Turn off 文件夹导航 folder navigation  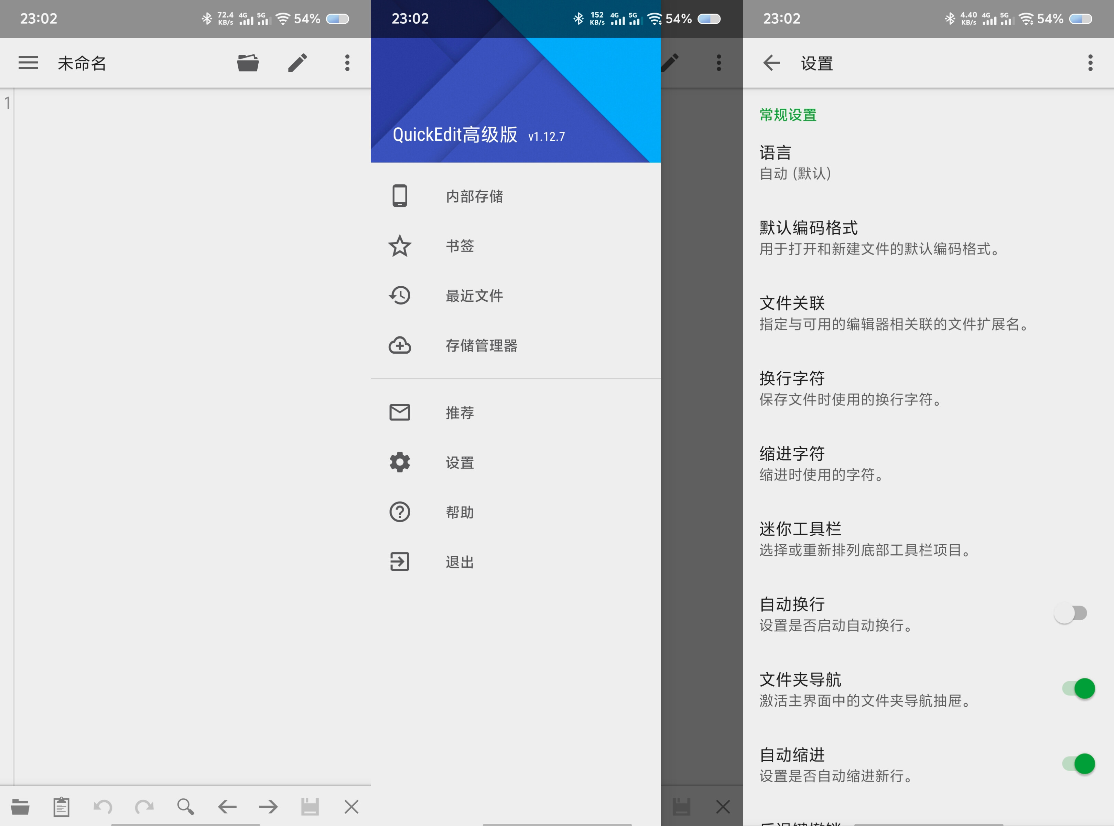coord(1078,688)
